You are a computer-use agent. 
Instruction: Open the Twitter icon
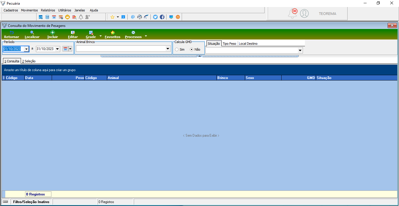click(x=155, y=17)
